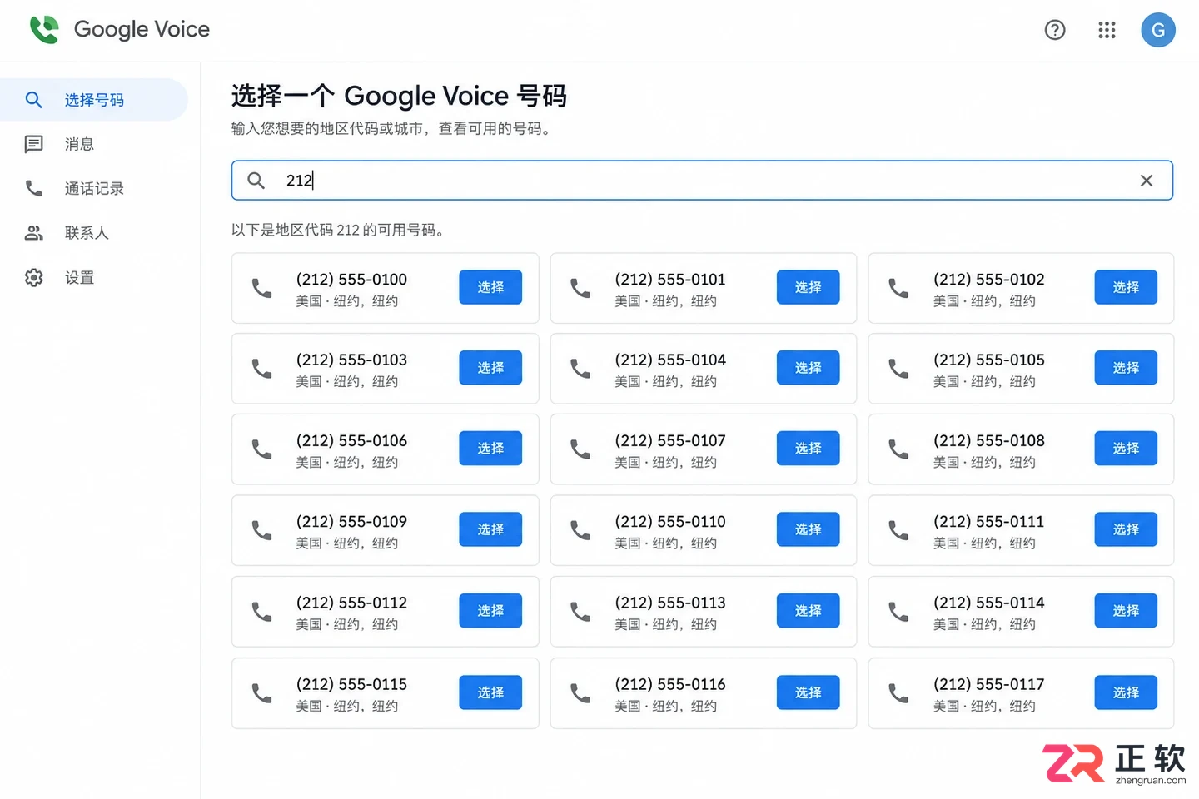Click the Google Voice title text
Screen dimensions: 1199x799
(x=142, y=30)
